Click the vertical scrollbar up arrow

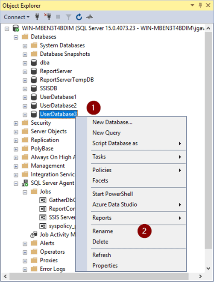coord(208,28)
